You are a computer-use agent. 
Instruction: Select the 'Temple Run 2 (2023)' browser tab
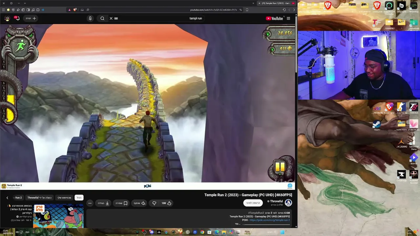point(277,3)
